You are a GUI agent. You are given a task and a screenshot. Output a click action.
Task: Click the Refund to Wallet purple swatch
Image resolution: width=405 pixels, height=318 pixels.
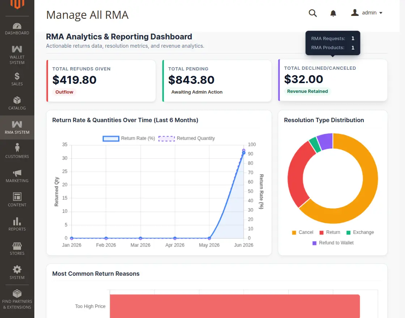pos(314,243)
